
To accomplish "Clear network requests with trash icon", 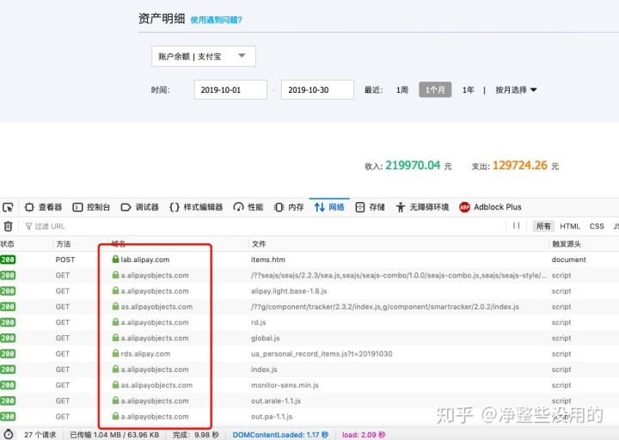I will [x=8, y=226].
